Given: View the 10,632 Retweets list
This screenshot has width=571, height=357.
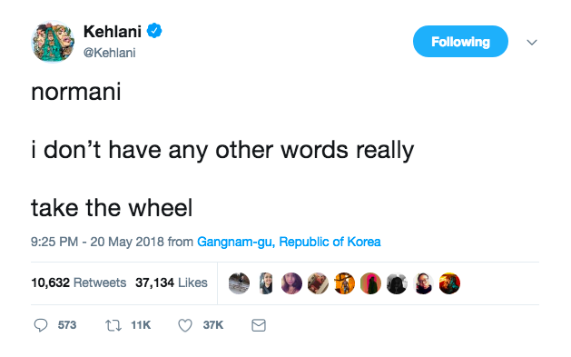Looking at the screenshot, I should [79, 283].
